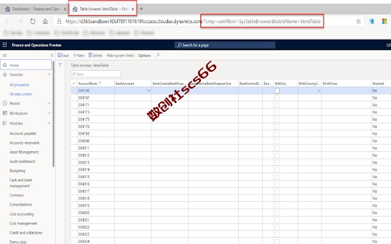Toggle BidOnly checkbox for account 004176
391x244 pixels.
[277, 127]
